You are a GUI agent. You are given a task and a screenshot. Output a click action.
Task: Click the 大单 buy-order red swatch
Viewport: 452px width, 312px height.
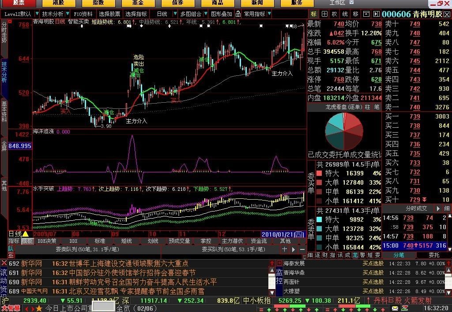point(319,182)
